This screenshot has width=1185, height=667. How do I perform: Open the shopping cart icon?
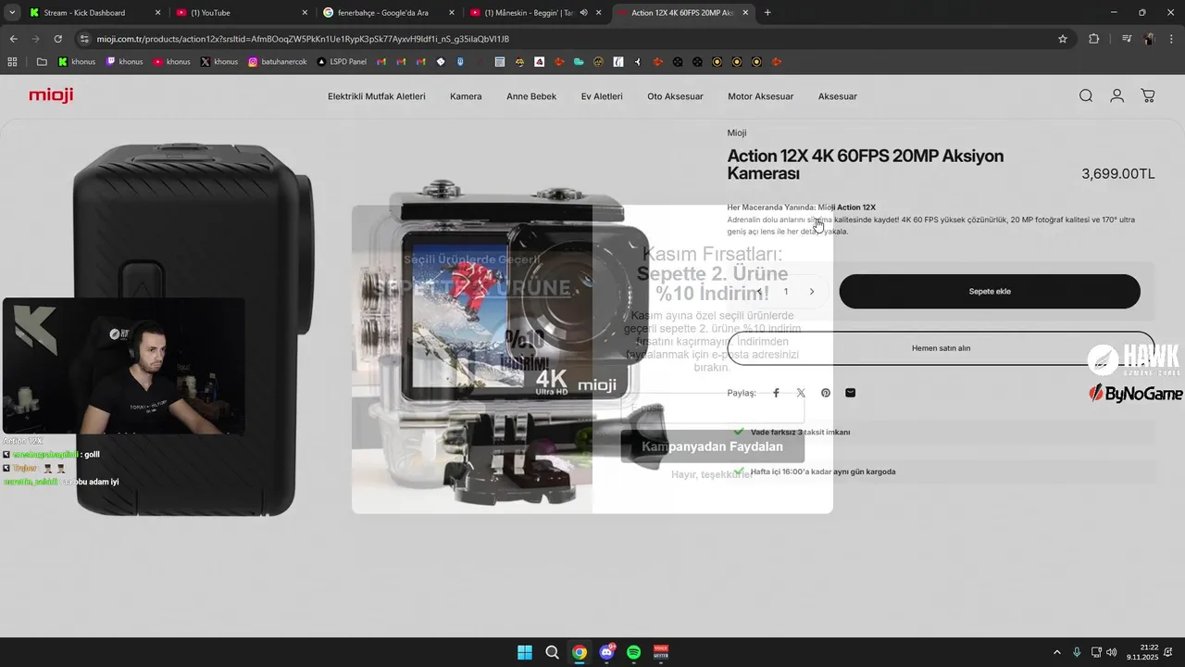pyautogui.click(x=1148, y=95)
